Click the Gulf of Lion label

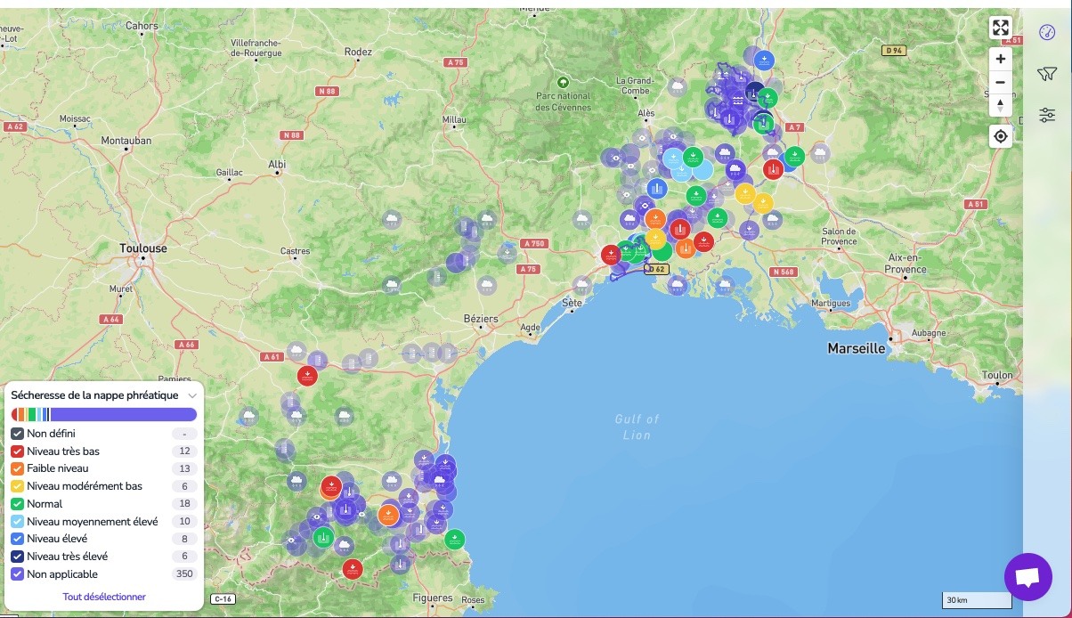pos(638,427)
